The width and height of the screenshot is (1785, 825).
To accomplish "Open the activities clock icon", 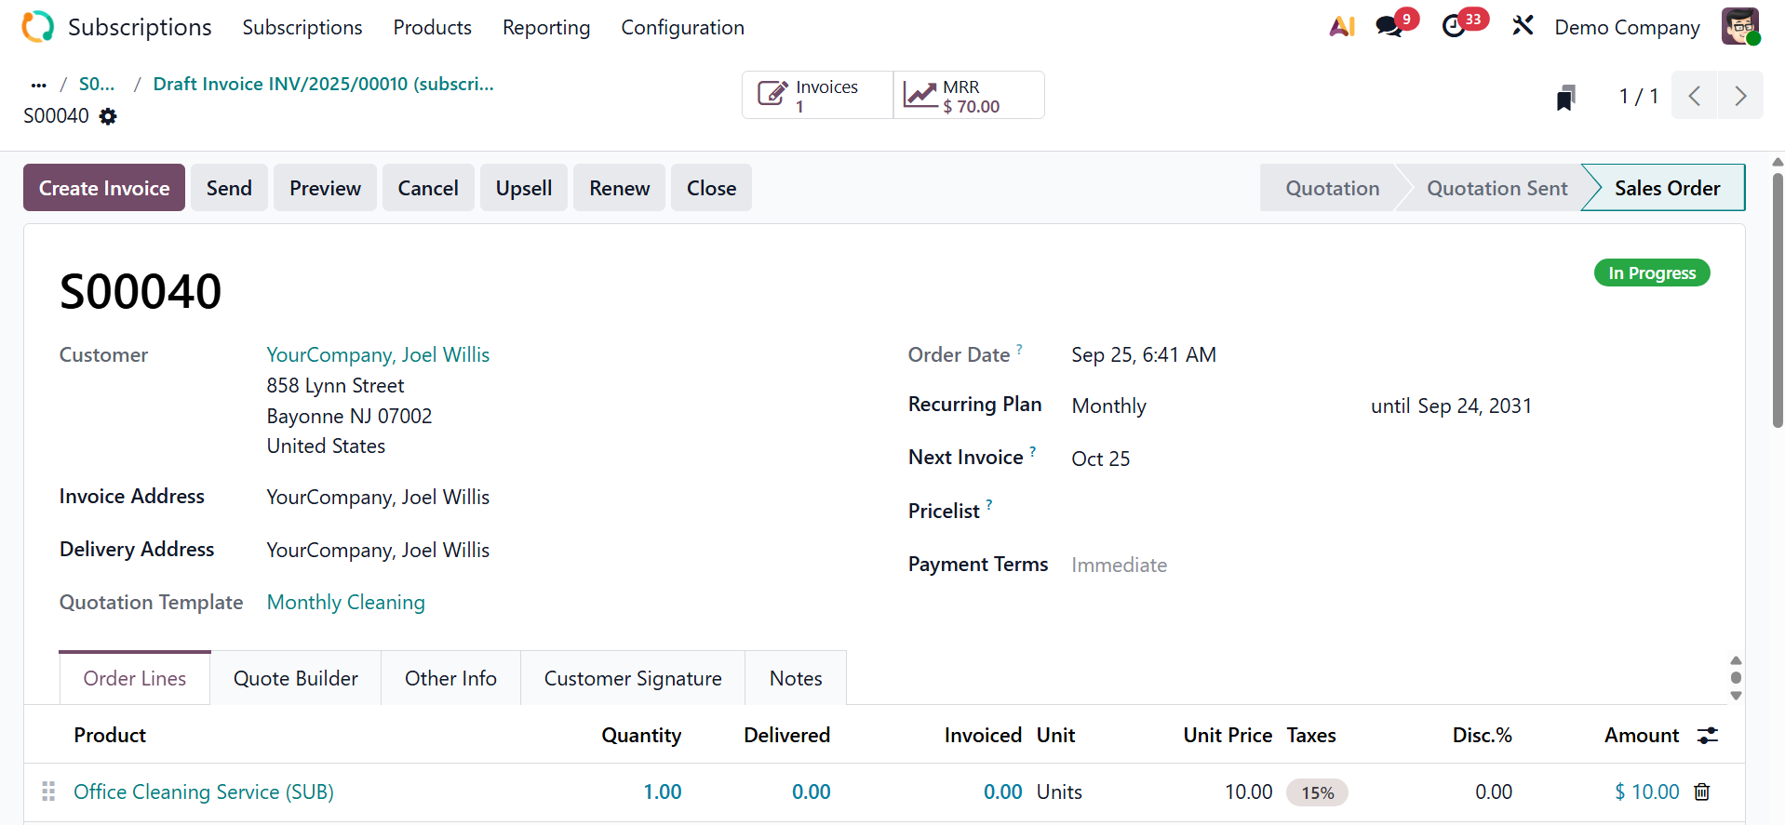I will [1454, 27].
